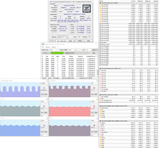
Task: Click the CPU Package Power lightning icon
Action: [100, 100]
